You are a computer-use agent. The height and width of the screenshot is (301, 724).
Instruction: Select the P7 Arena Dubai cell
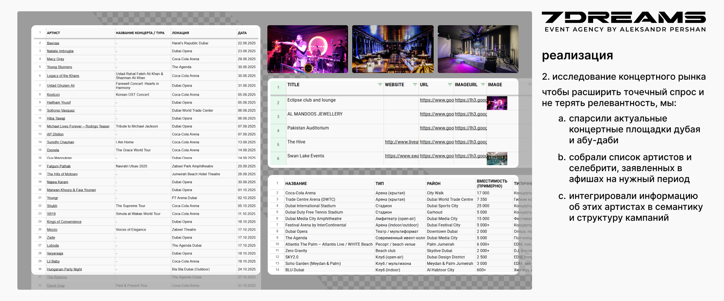pyautogui.click(x=204, y=198)
